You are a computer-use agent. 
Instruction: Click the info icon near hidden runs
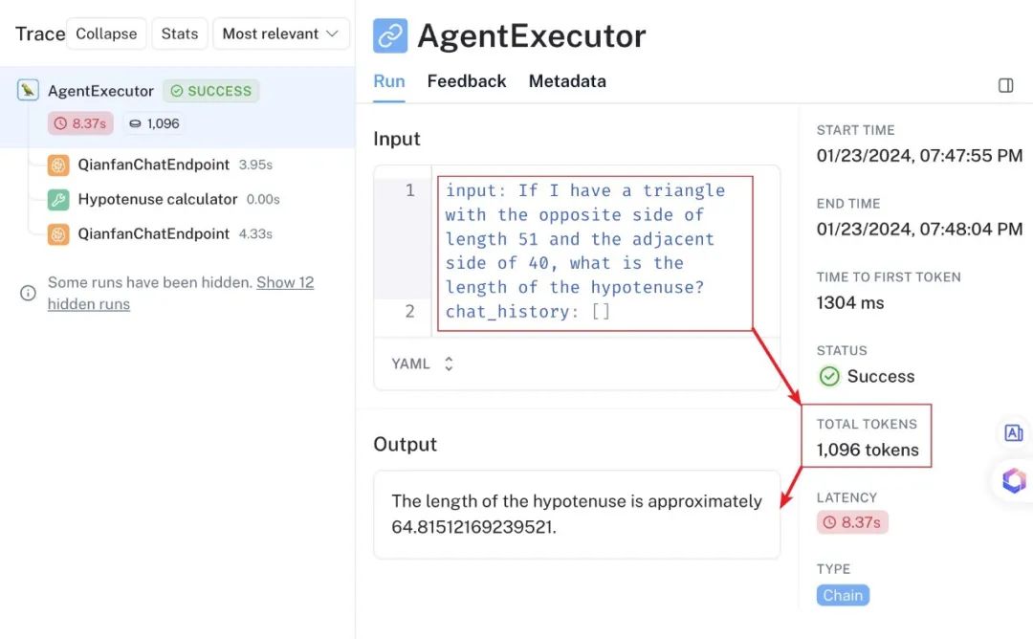(x=28, y=293)
